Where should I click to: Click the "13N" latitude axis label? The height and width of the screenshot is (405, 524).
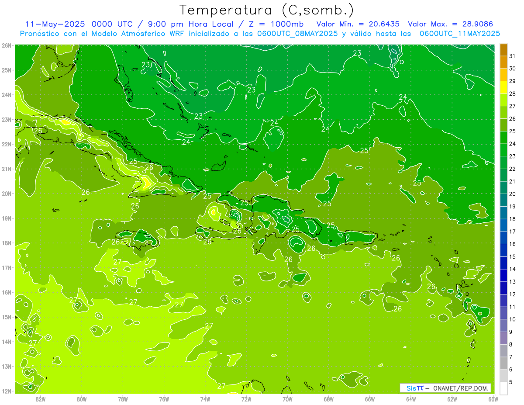tap(7, 367)
